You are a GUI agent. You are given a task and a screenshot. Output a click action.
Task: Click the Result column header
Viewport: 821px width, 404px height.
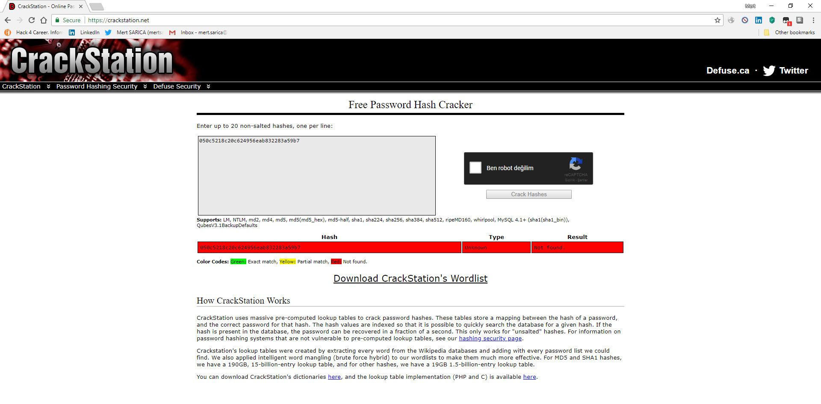577,237
